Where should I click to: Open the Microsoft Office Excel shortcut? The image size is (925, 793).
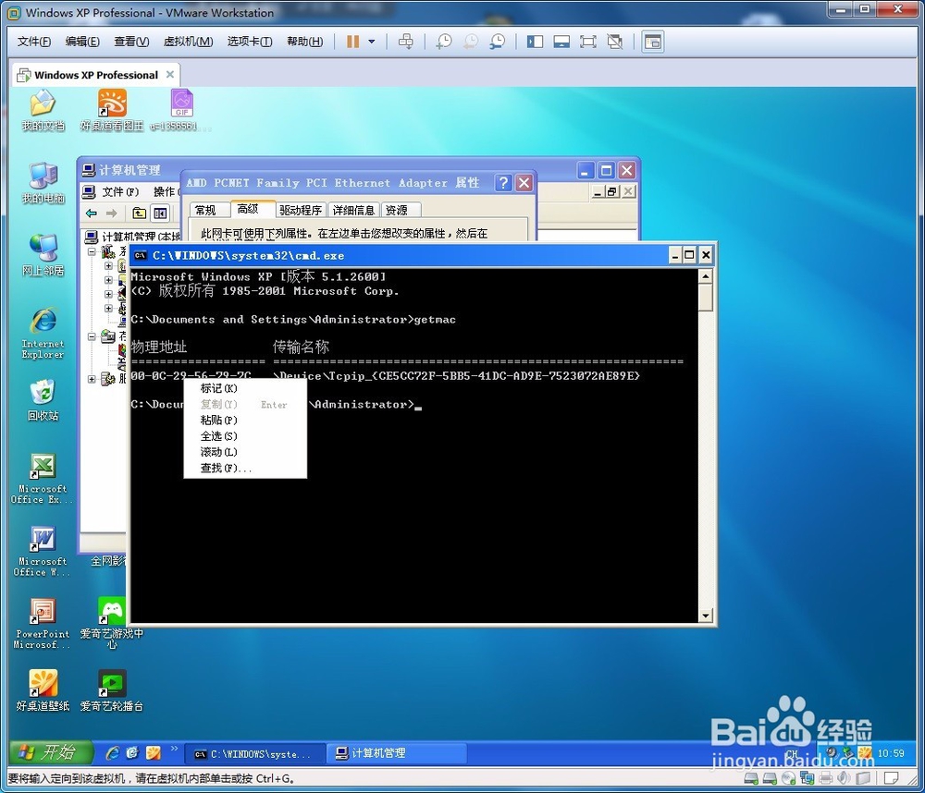(43, 478)
